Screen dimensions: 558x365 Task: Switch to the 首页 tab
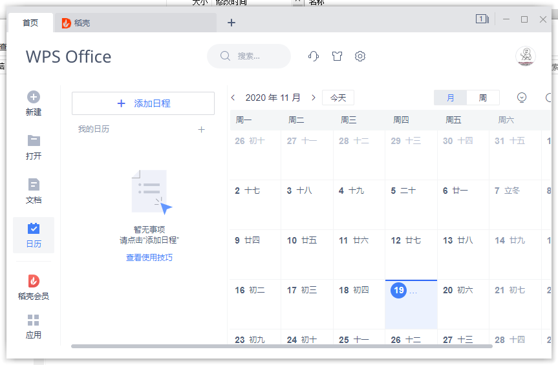[x=30, y=23]
